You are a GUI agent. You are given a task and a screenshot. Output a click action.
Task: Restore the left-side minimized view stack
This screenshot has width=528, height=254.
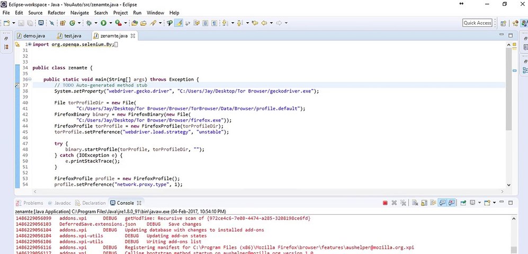coord(6,38)
